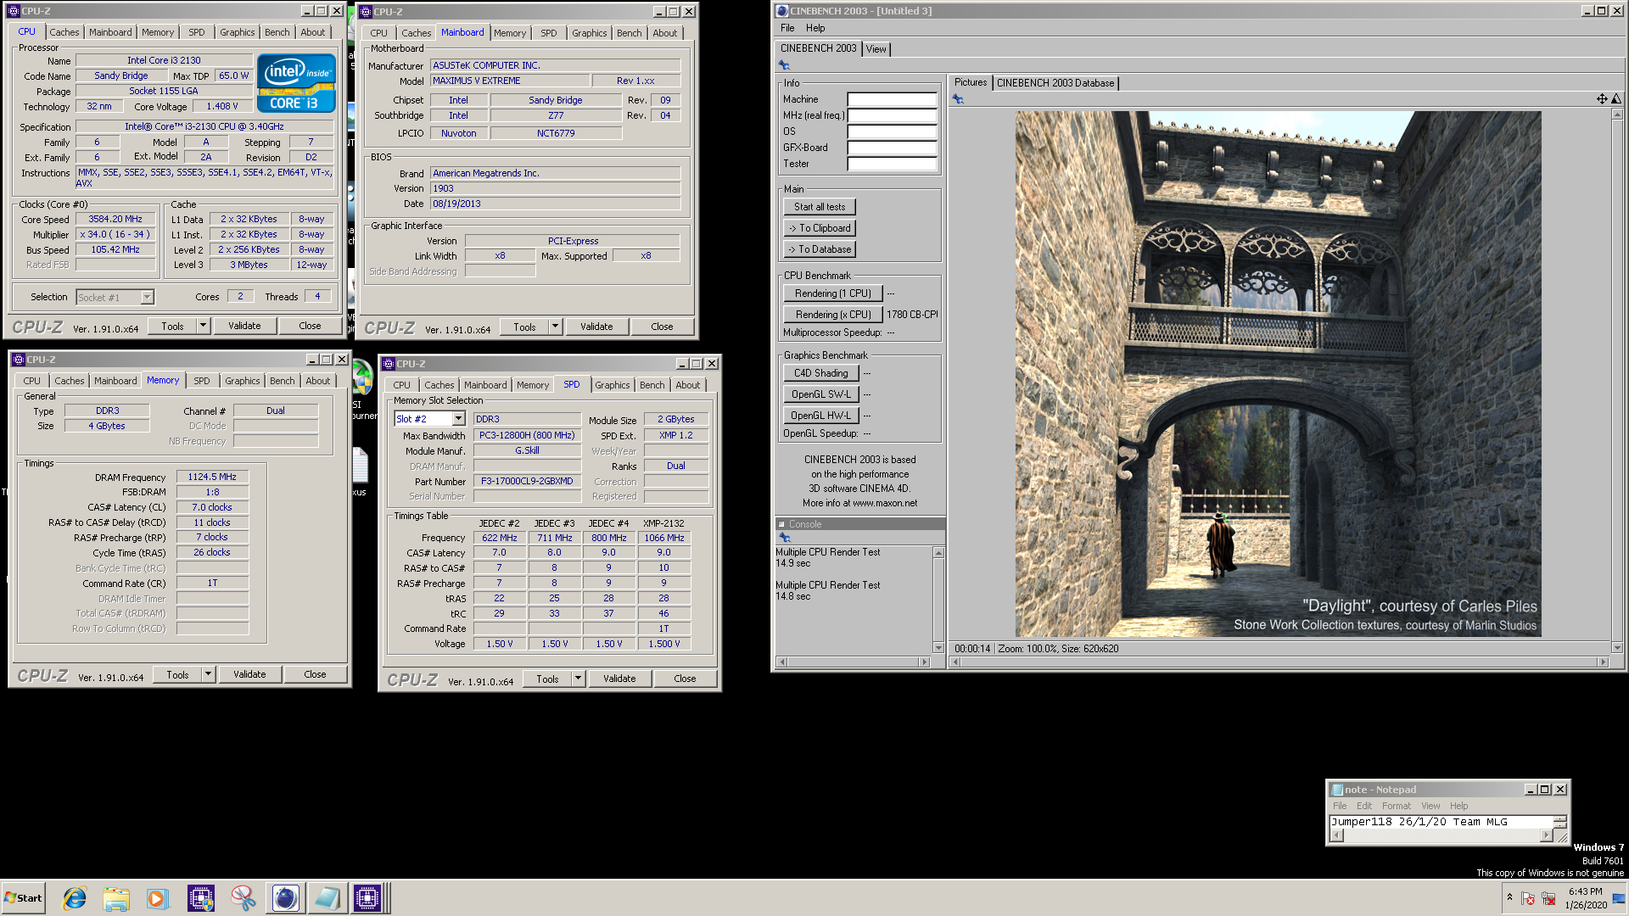Click Start all tests in CINEBENCH

[x=820, y=207]
